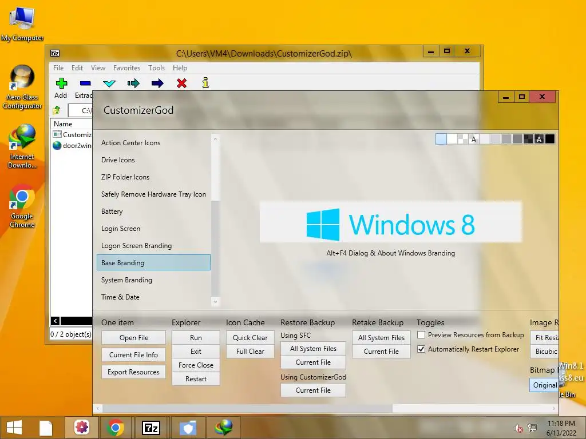This screenshot has width=586, height=439.
Task: Open Internet Download Manager desktop shortcut
Action: (x=22, y=147)
